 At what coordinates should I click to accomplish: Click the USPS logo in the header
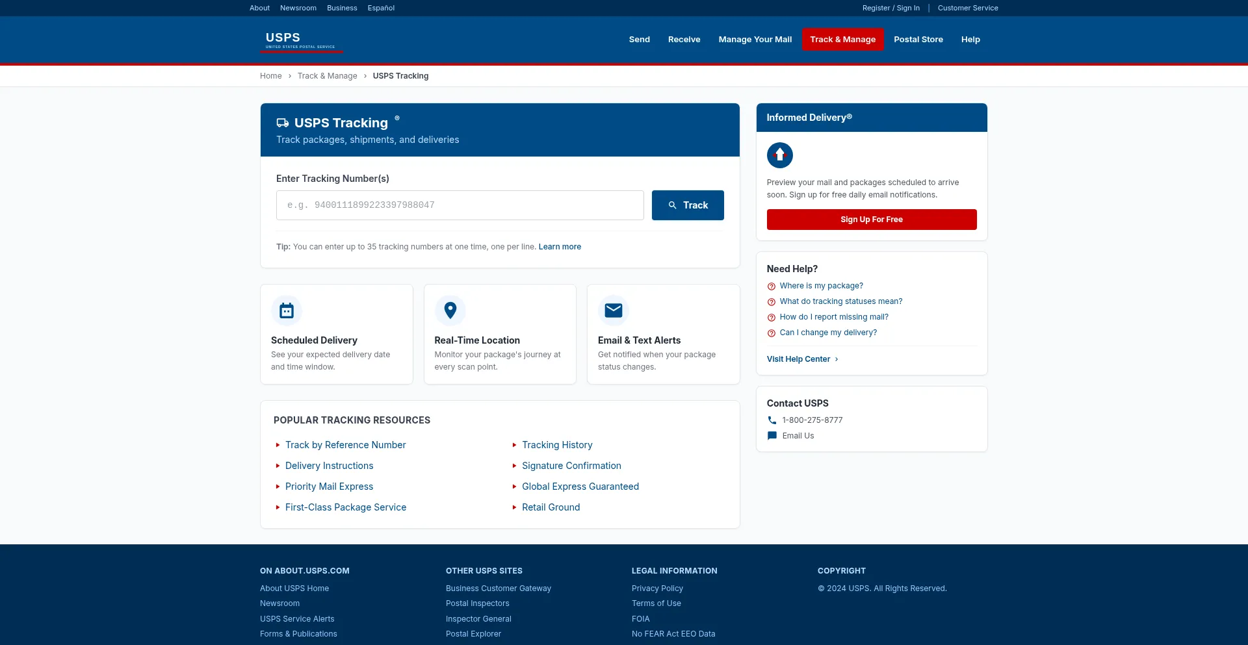click(x=301, y=40)
